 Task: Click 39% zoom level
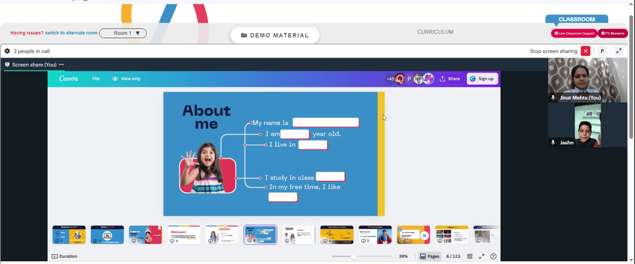(x=403, y=256)
